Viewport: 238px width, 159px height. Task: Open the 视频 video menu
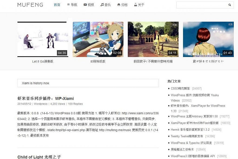89,5
